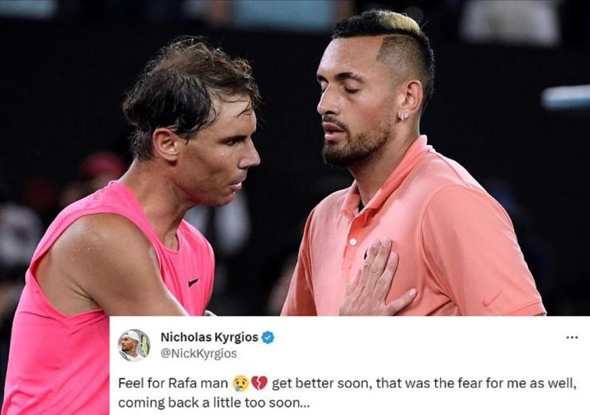Click the broken heart emoji in the tweet
The width and height of the screenshot is (590, 415).
point(259,383)
